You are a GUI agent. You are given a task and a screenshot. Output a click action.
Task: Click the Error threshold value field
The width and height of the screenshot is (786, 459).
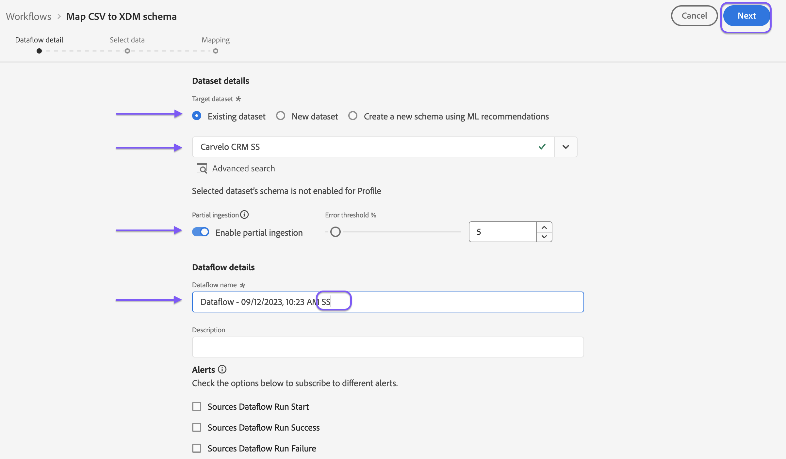click(x=502, y=232)
